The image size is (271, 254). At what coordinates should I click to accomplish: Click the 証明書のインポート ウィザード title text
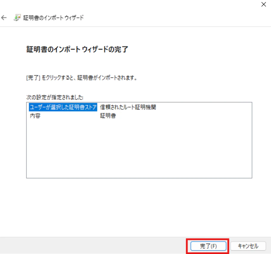click(x=53, y=18)
